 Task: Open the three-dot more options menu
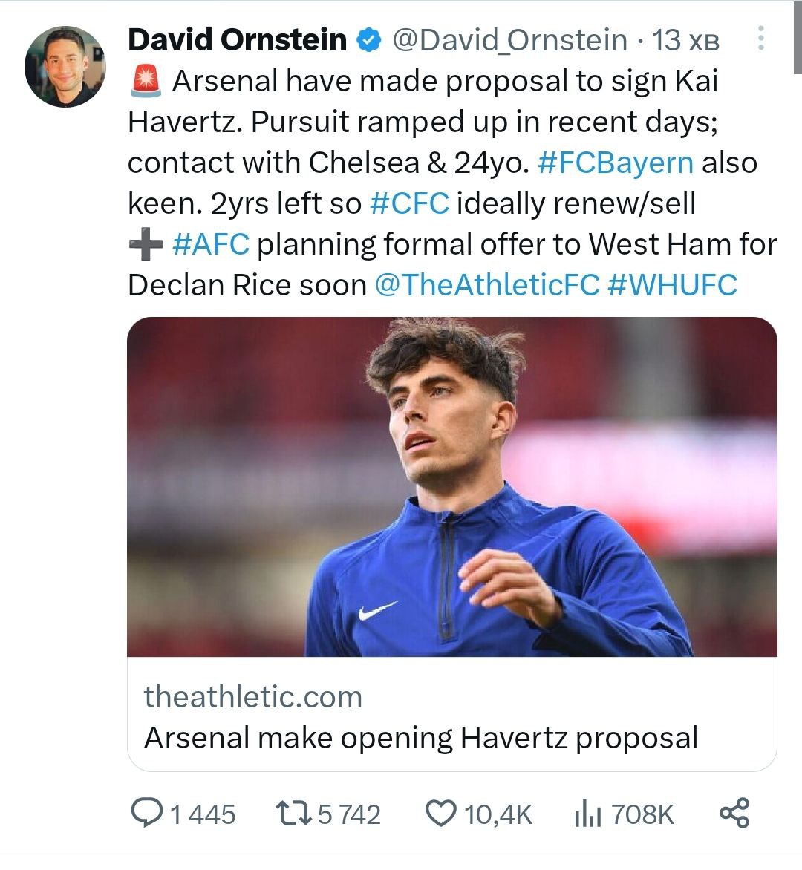[x=760, y=39]
